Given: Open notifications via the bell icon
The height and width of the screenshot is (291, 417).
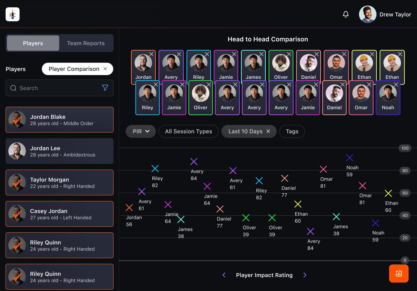Looking at the screenshot, I should (345, 14).
